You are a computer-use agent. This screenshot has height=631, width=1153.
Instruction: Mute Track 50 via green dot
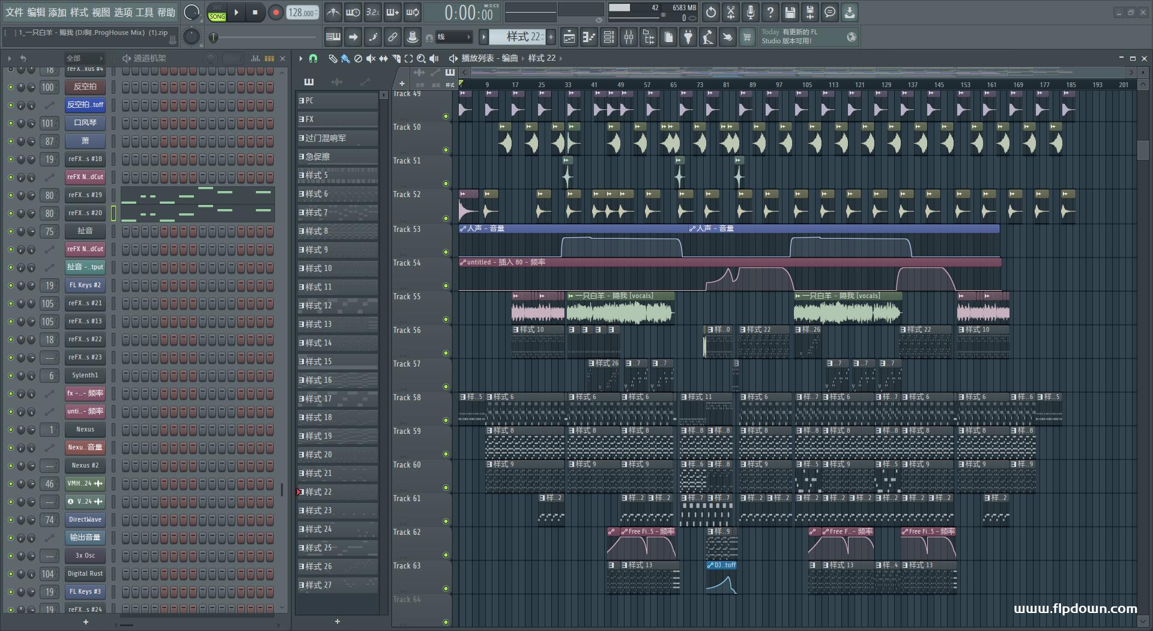[446, 150]
